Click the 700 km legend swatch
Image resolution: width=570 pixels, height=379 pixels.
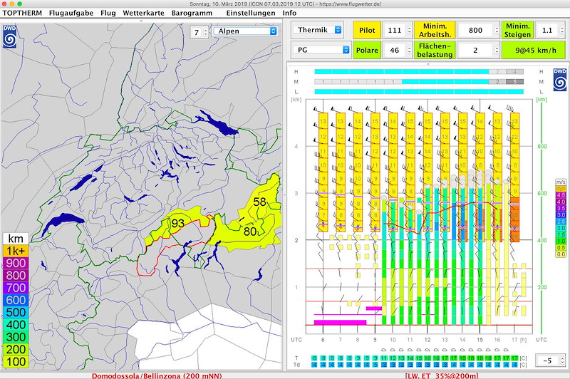pos(16,288)
